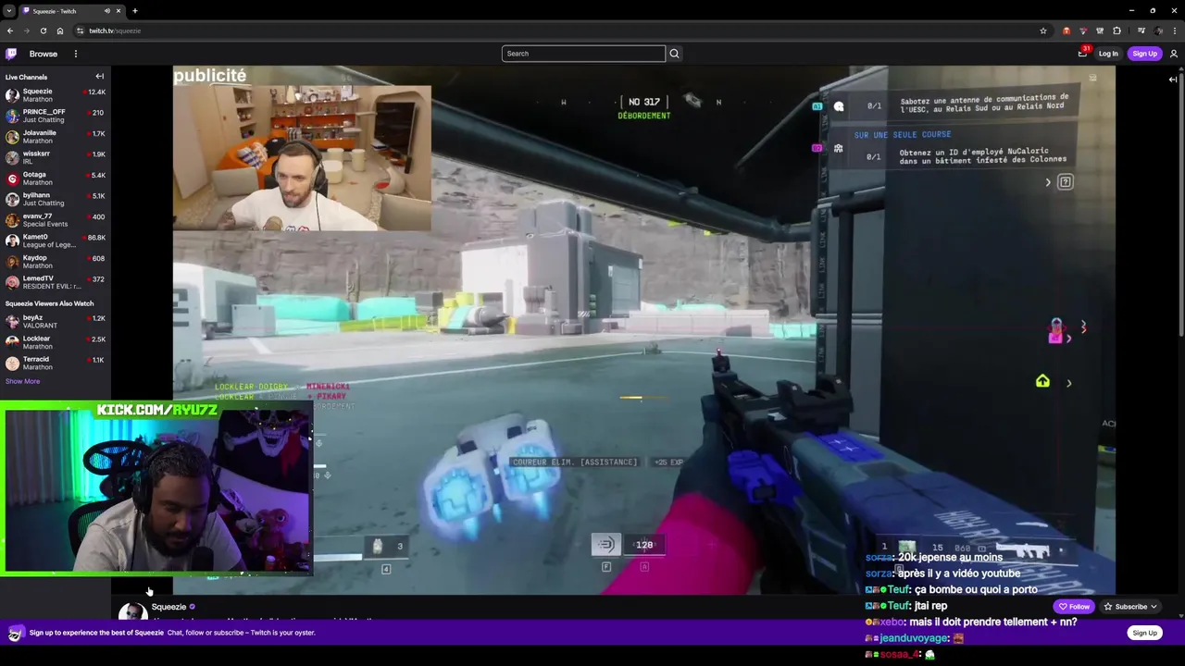Mute the Squeezie - Twitch tab audio
The height and width of the screenshot is (666, 1185).
(107, 11)
